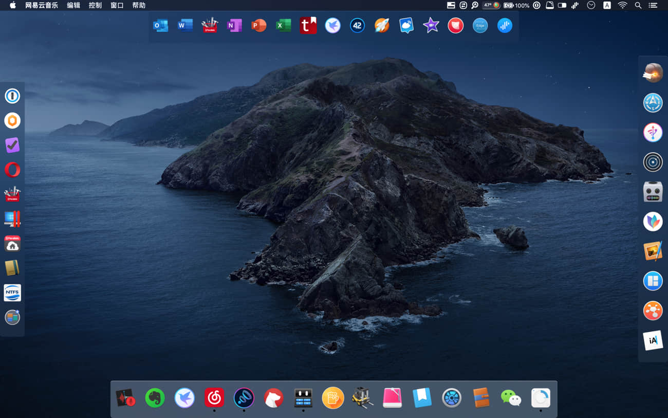Click the 47° temperature monitor in the menu bar
The height and width of the screenshot is (418, 668).
click(x=492, y=5)
